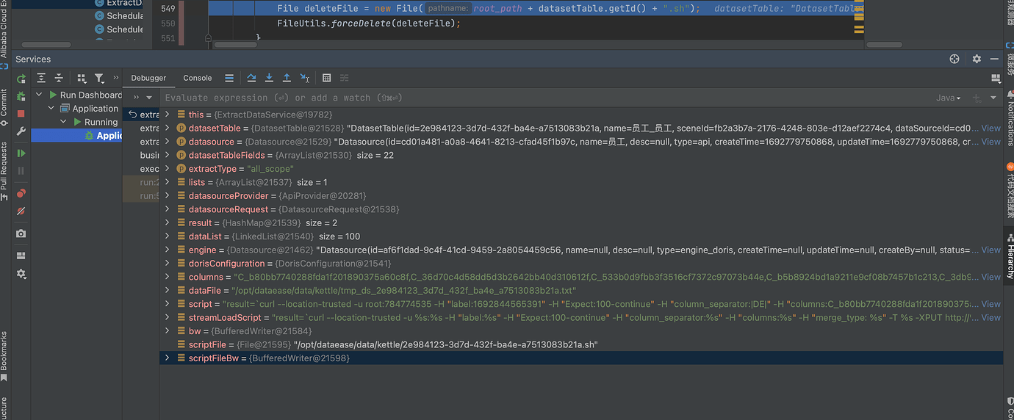Open the Group By icon in Services

pos(82,78)
